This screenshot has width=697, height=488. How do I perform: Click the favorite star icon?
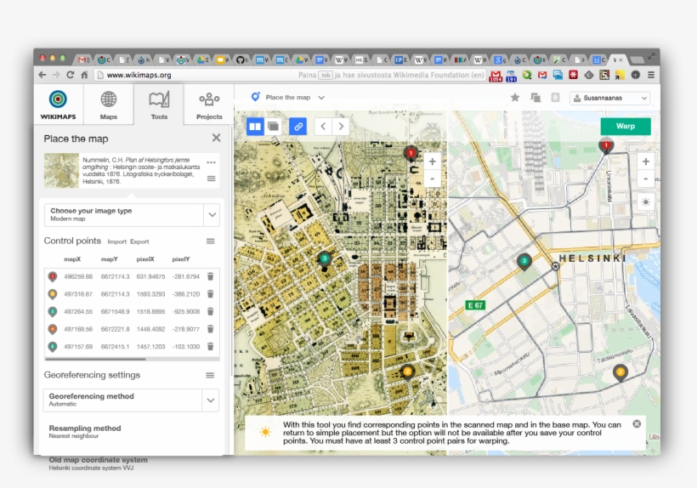(x=515, y=98)
